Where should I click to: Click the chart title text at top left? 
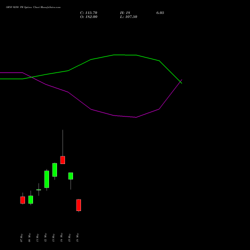click(x=33, y=7)
